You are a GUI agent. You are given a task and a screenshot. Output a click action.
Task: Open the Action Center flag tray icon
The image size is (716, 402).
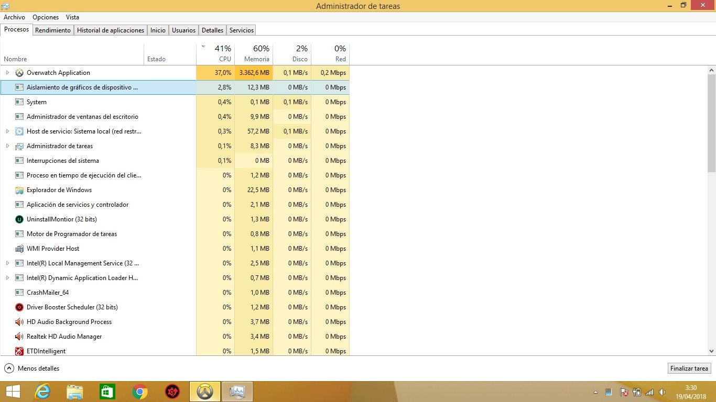pyautogui.click(x=624, y=392)
